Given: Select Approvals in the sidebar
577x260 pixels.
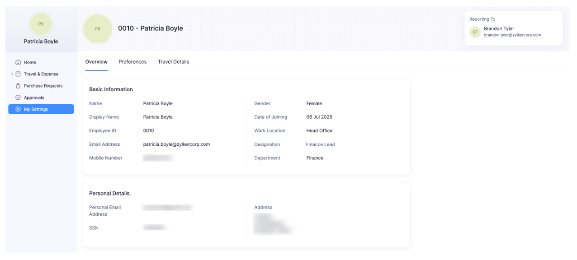Looking at the screenshot, I should click(34, 97).
